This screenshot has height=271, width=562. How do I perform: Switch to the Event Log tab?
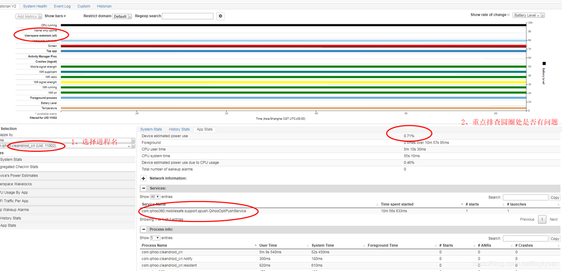pyautogui.click(x=62, y=6)
